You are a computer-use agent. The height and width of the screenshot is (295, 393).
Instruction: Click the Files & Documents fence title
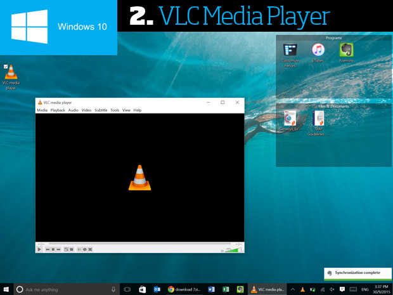(x=333, y=107)
